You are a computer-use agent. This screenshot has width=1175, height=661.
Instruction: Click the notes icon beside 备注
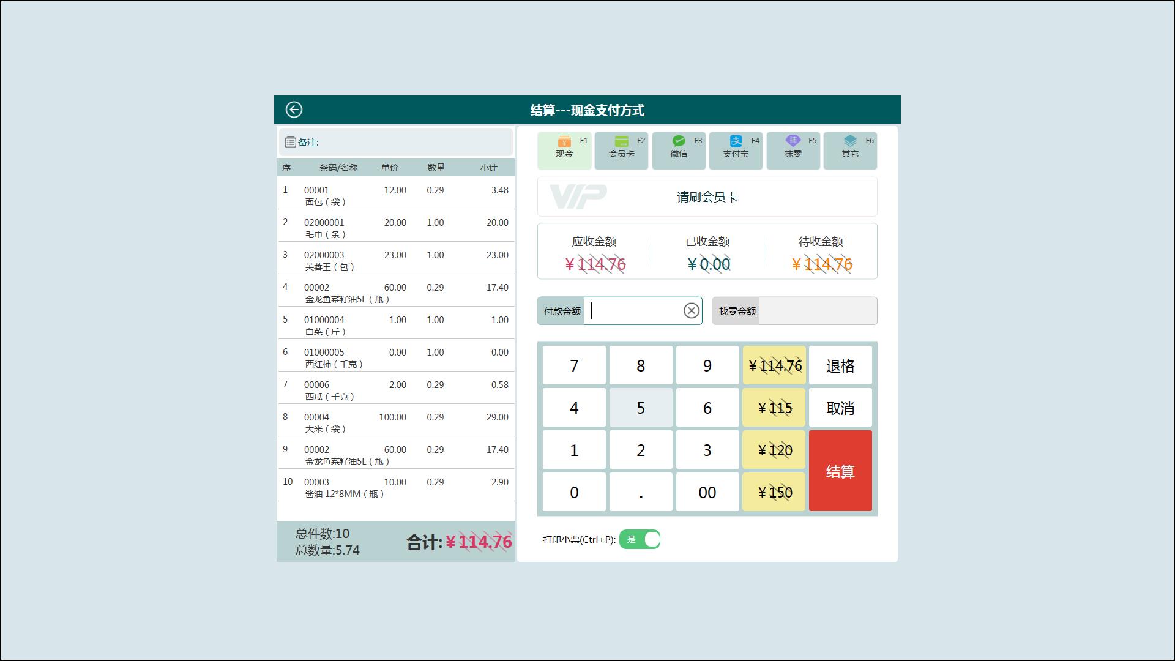[291, 143]
